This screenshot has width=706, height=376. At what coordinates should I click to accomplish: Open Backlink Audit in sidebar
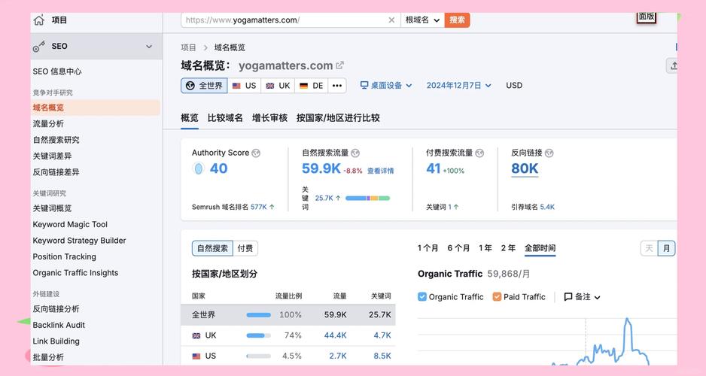(59, 325)
